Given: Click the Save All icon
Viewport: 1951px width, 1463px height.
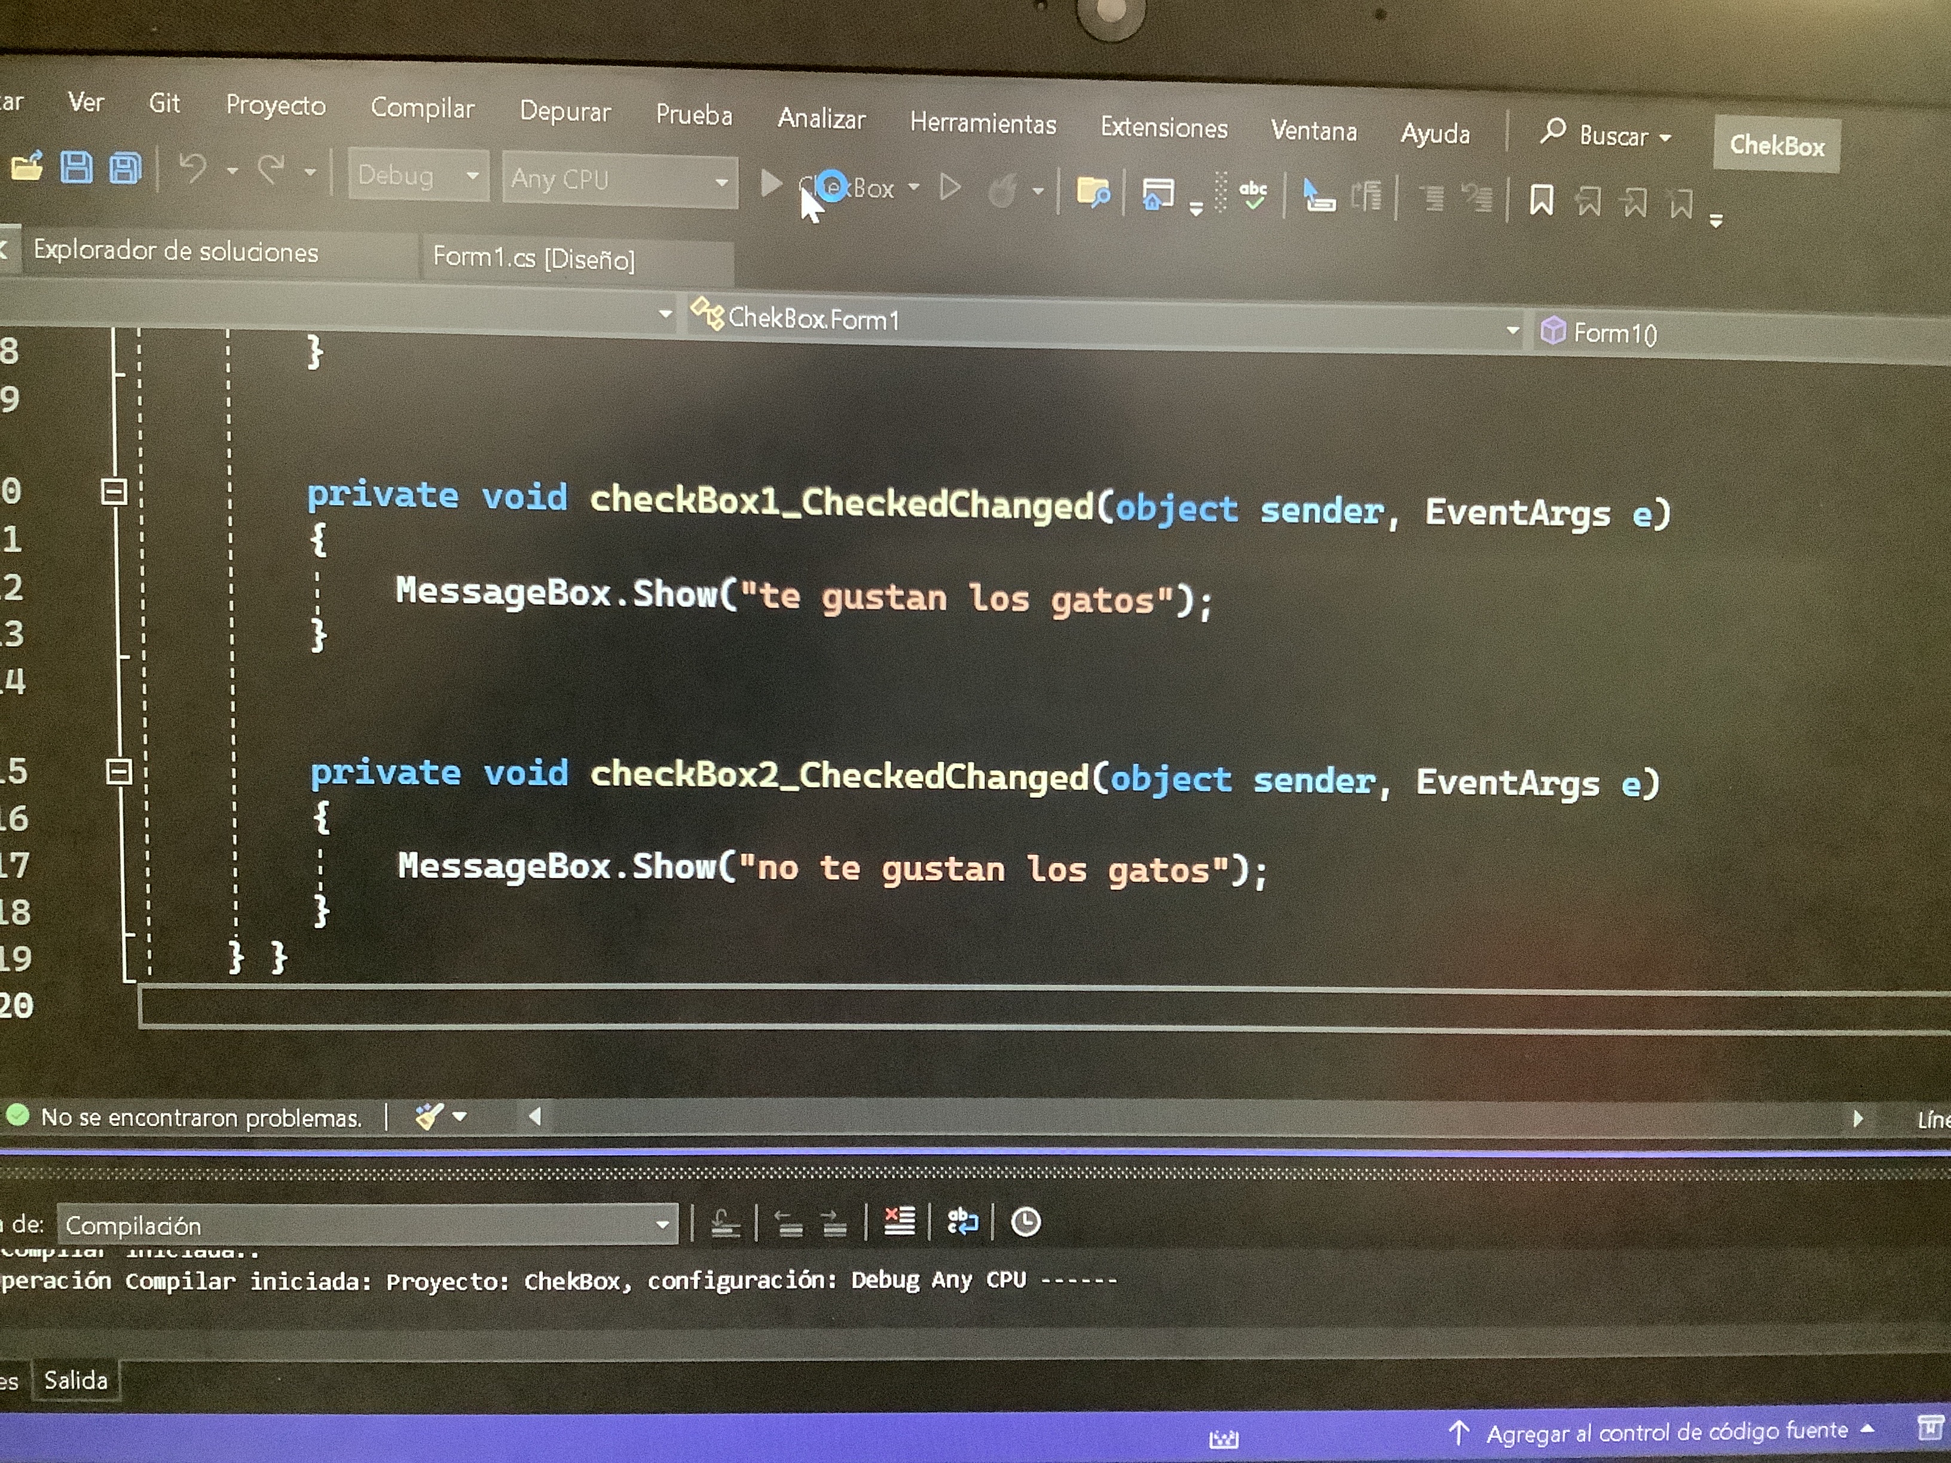Looking at the screenshot, I should tap(124, 169).
